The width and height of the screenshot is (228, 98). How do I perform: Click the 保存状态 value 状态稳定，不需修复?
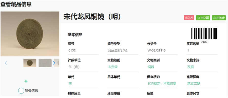click(162, 84)
